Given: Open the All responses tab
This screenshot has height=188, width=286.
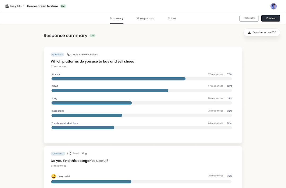Looking at the screenshot, I should click(x=145, y=19).
